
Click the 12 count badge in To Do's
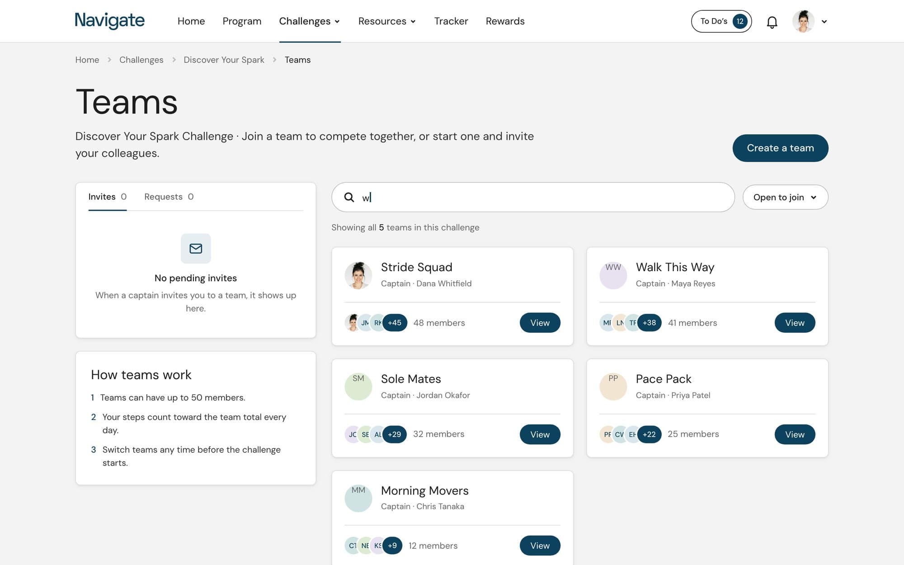click(740, 21)
